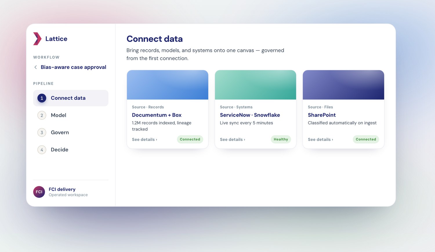Switch to the Govern pipeline step
The width and height of the screenshot is (435, 252).
click(71, 133)
